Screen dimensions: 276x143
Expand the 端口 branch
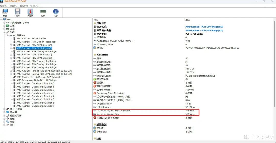[4, 125]
